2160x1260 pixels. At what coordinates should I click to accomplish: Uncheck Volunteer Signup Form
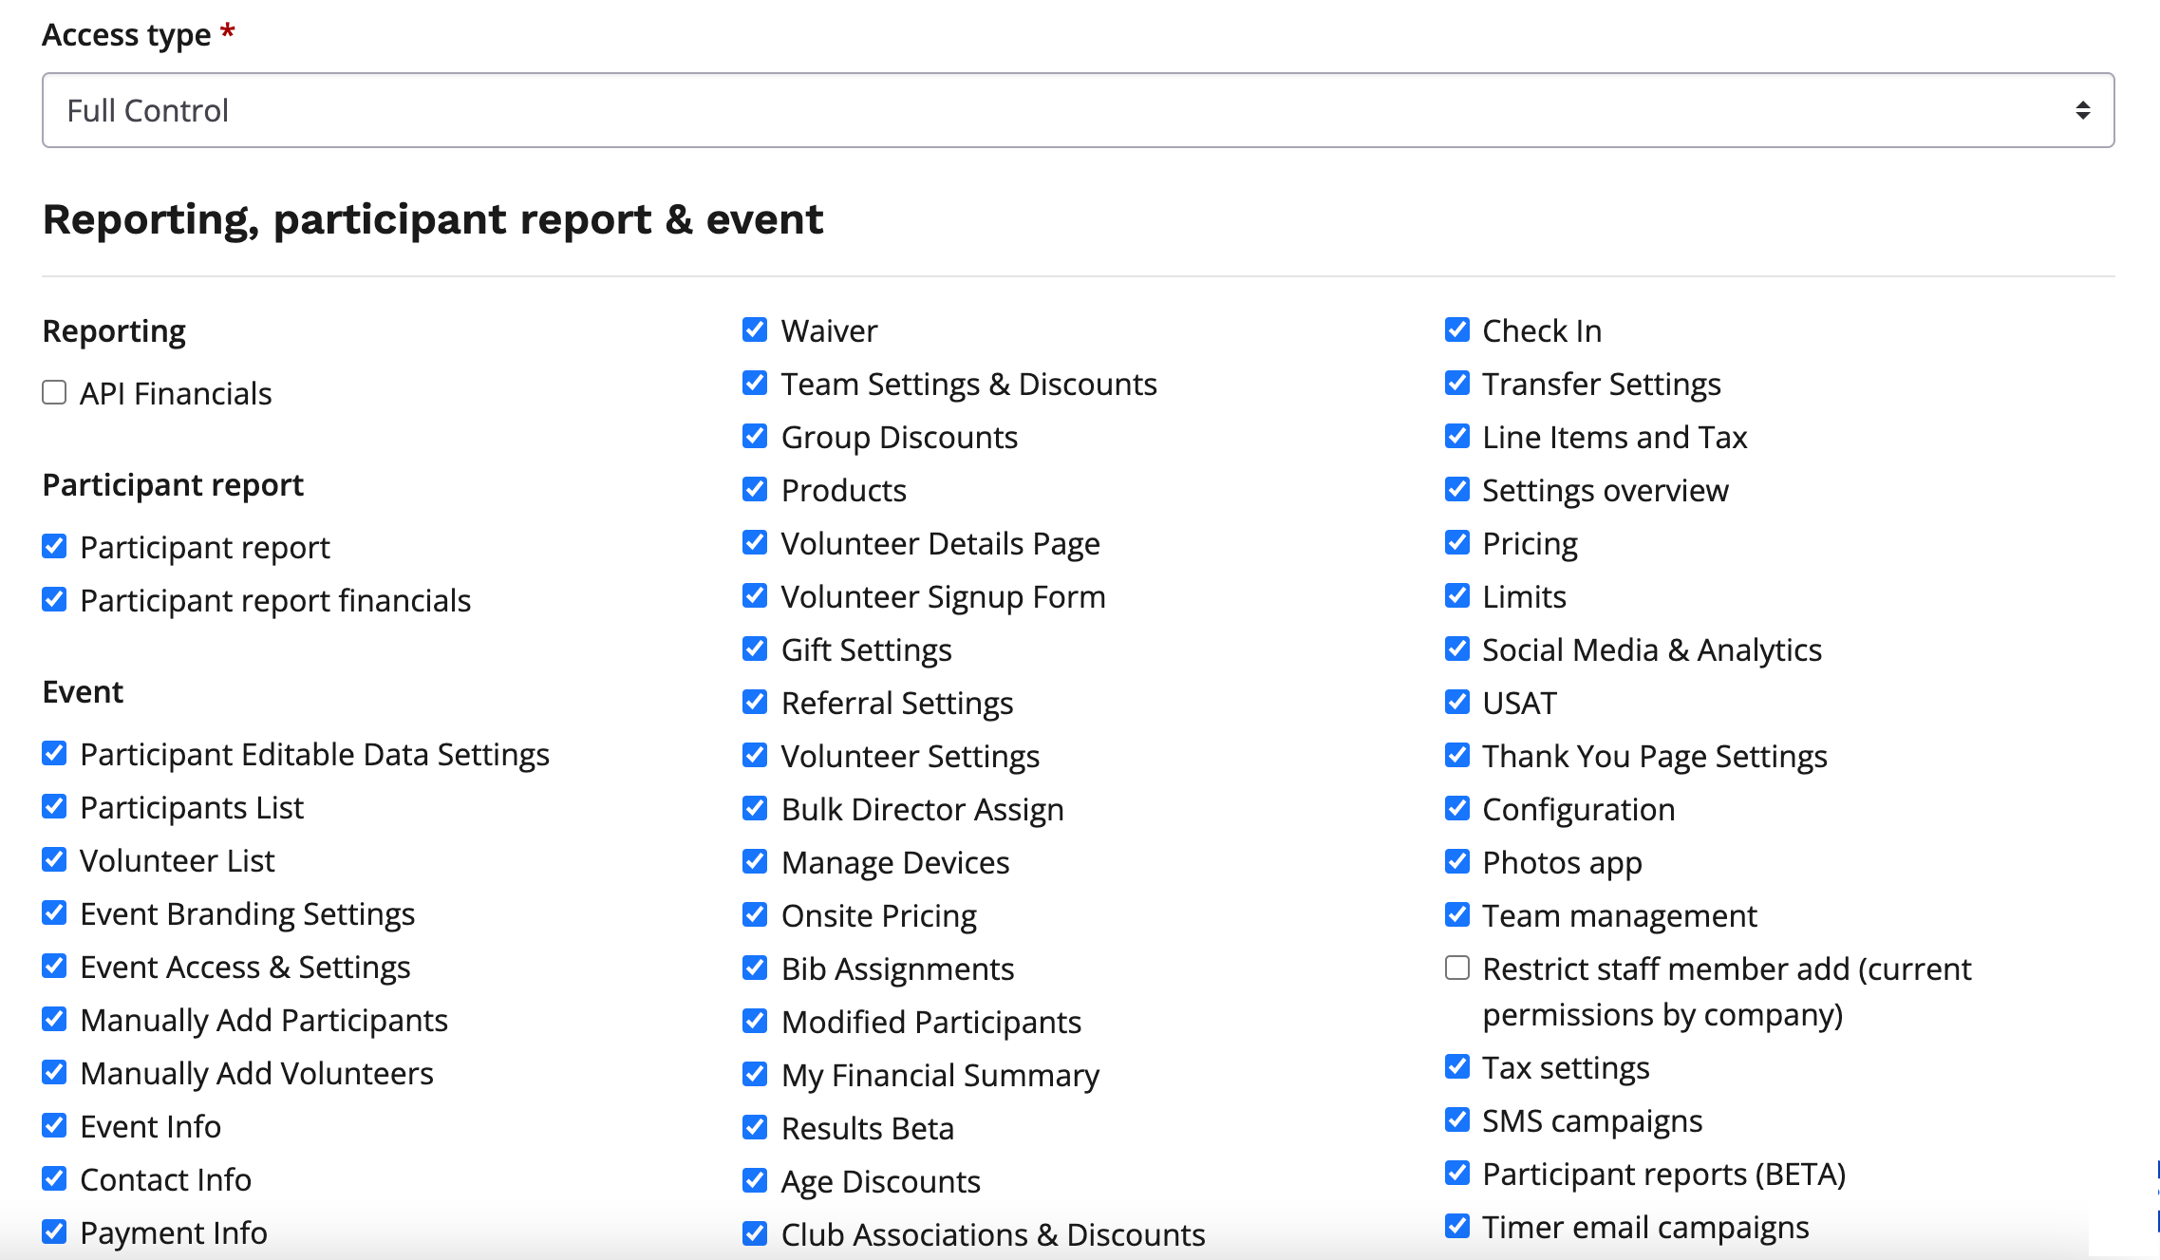pos(755,595)
